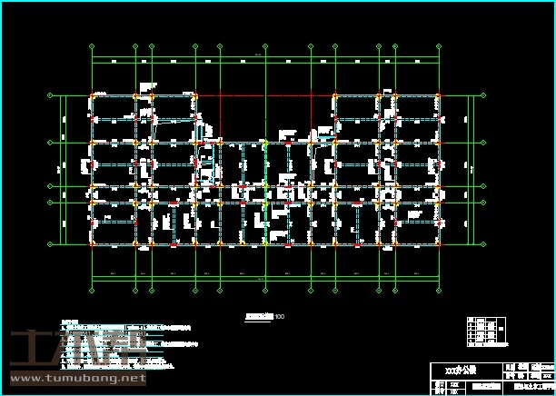Select the green vertical beam at plan center
This screenshot has width=556, height=396.
264,182
